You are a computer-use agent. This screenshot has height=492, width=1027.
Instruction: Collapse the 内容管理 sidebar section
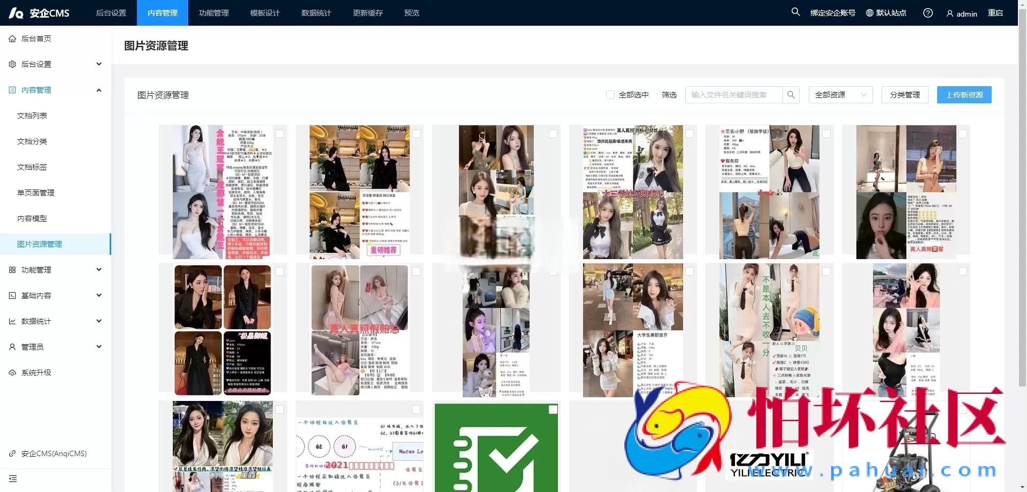[98, 90]
